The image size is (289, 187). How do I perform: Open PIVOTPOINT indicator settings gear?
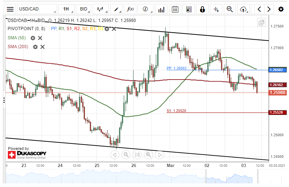point(107,29)
